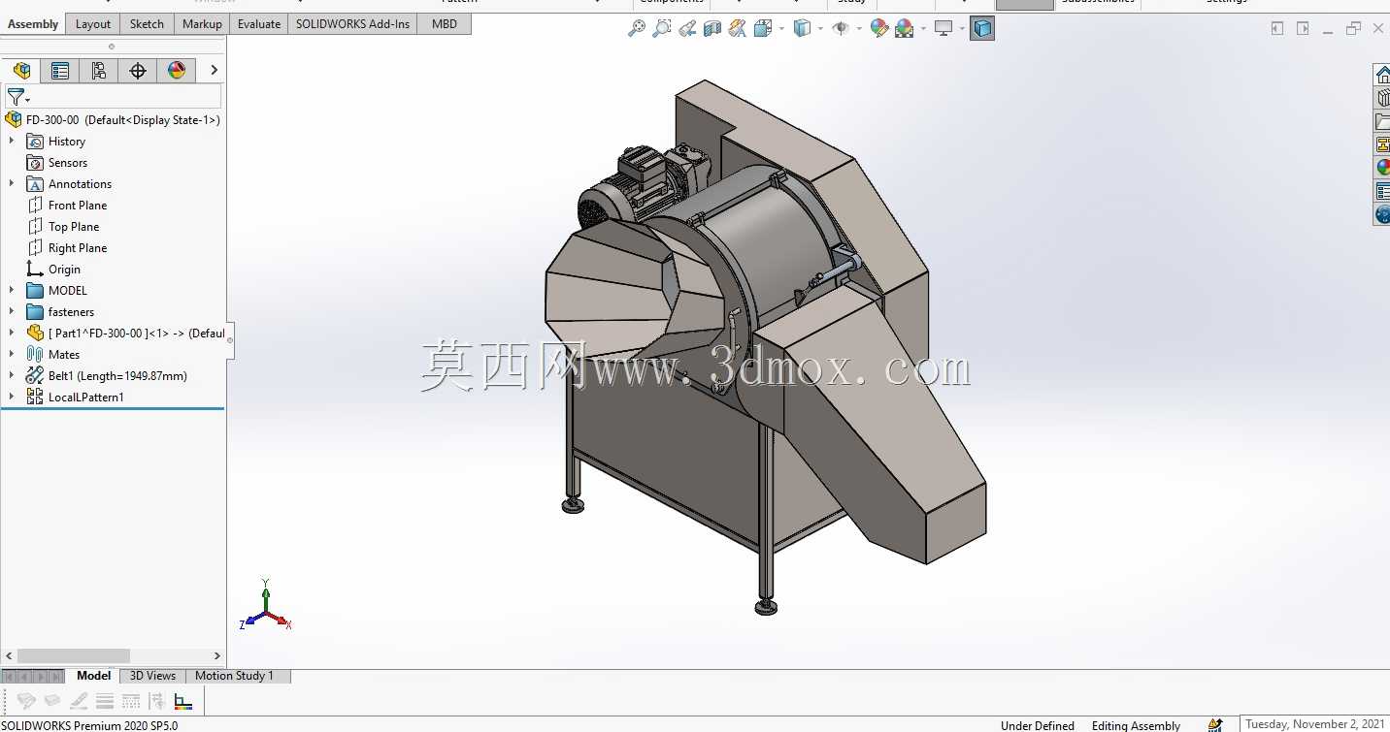1390x732 pixels.
Task: Click the Apply Scene icon
Action: (x=905, y=29)
